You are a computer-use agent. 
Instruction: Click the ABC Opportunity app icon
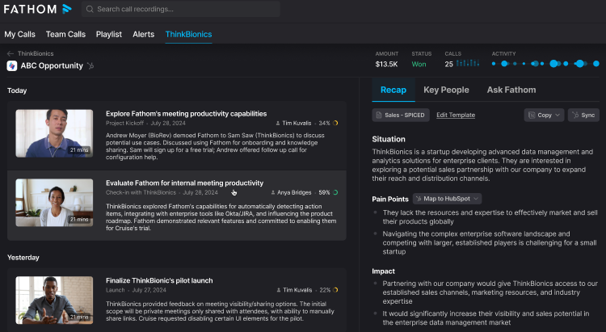(12, 65)
